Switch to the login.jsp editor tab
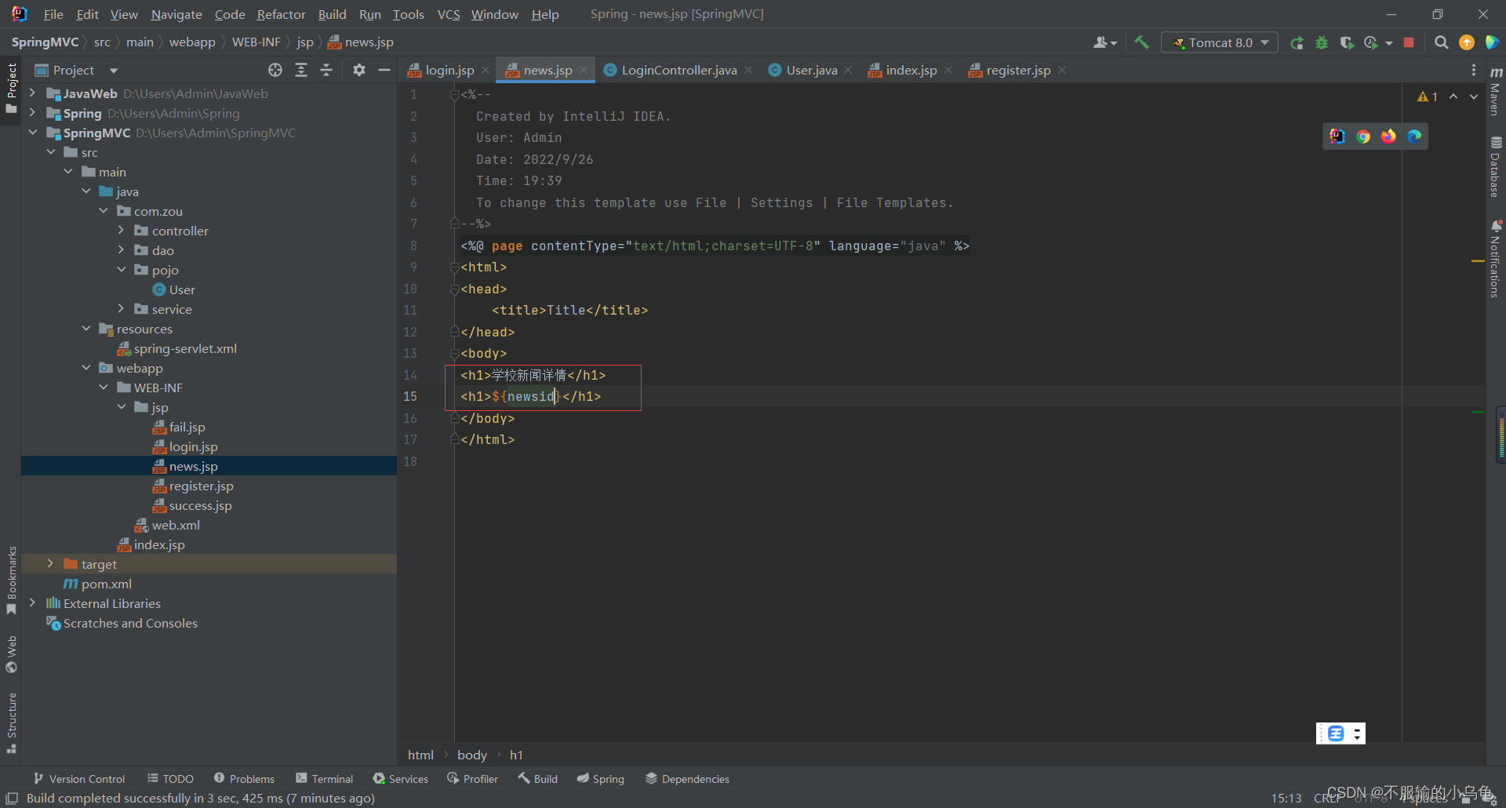 point(449,70)
